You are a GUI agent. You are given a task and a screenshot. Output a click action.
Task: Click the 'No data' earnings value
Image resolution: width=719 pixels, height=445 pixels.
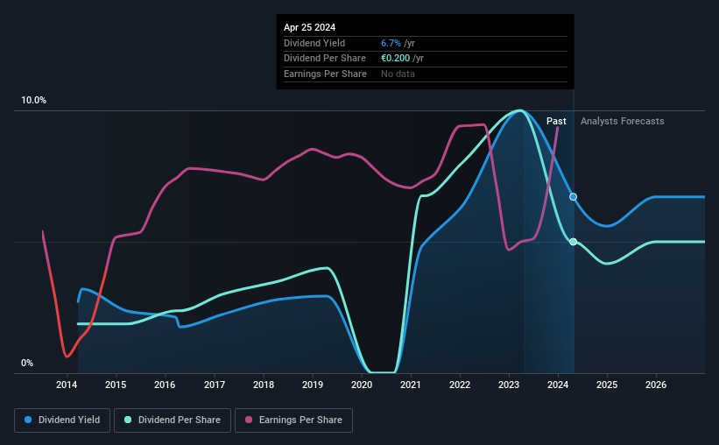[398, 74]
